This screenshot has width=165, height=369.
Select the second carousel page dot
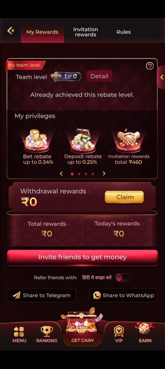(79, 174)
